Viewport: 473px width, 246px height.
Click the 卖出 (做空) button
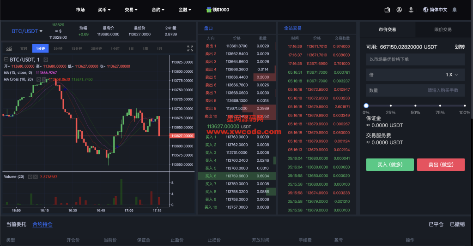click(x=441, y=164)
